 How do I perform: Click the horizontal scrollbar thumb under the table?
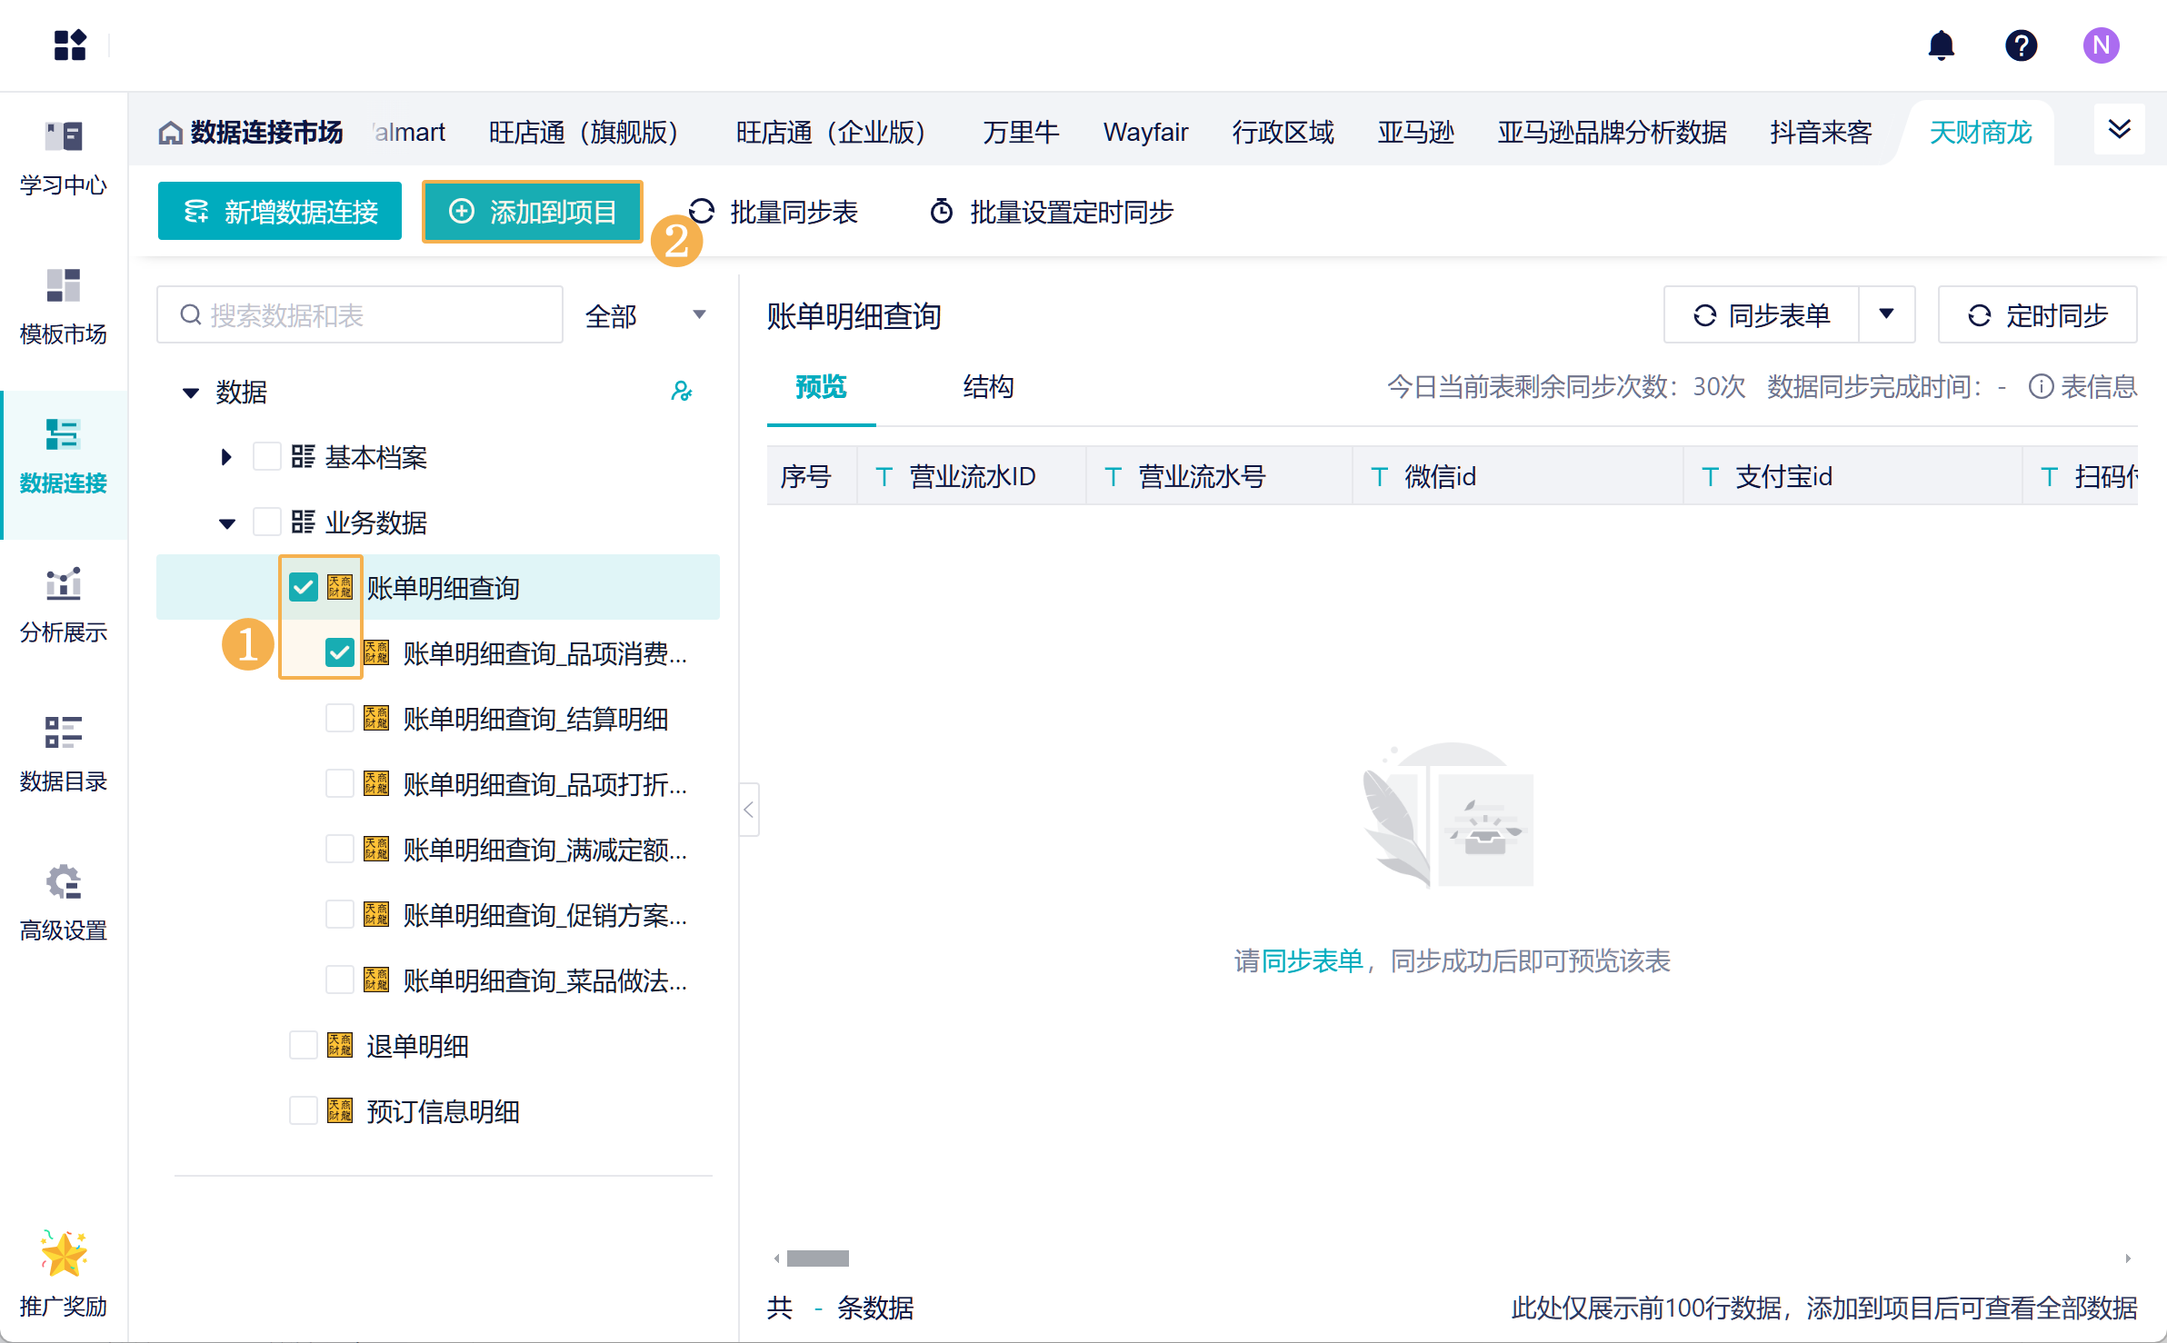tap(817, 1258)
